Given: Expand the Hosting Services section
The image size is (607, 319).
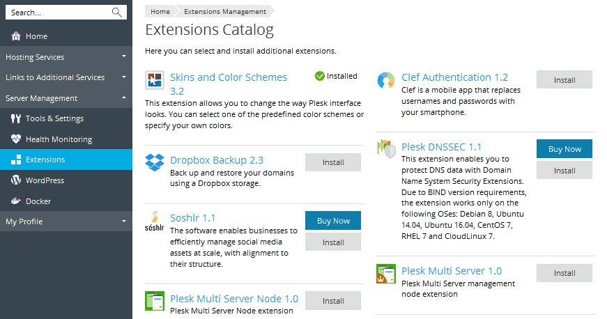Looking at the screenshot, I should [66, 57].
